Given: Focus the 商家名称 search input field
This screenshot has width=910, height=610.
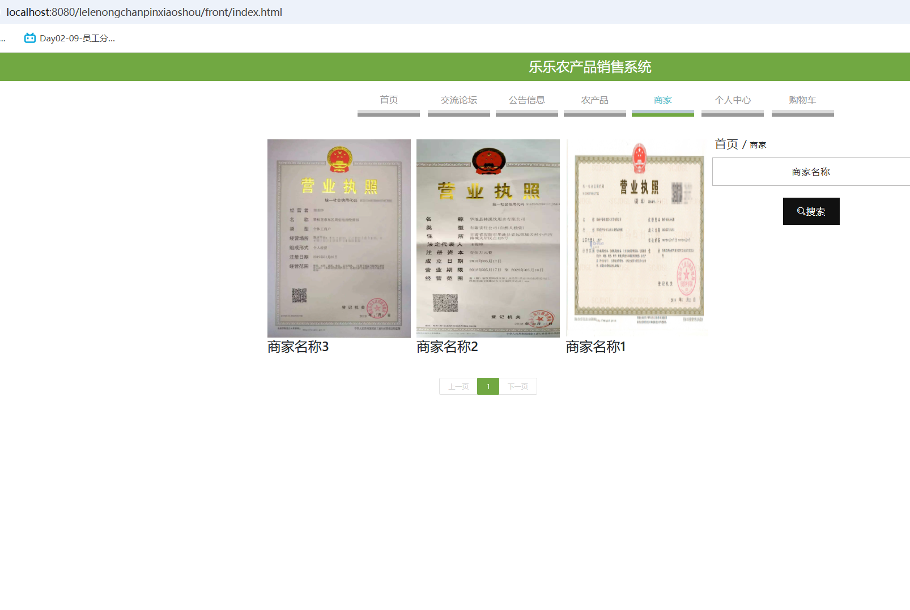Looking at the screenshot, I should pos(811,172).
